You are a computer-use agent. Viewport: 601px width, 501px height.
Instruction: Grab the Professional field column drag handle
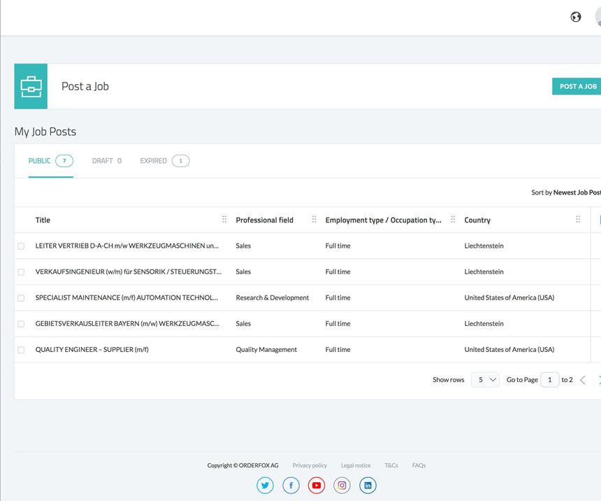314,219
